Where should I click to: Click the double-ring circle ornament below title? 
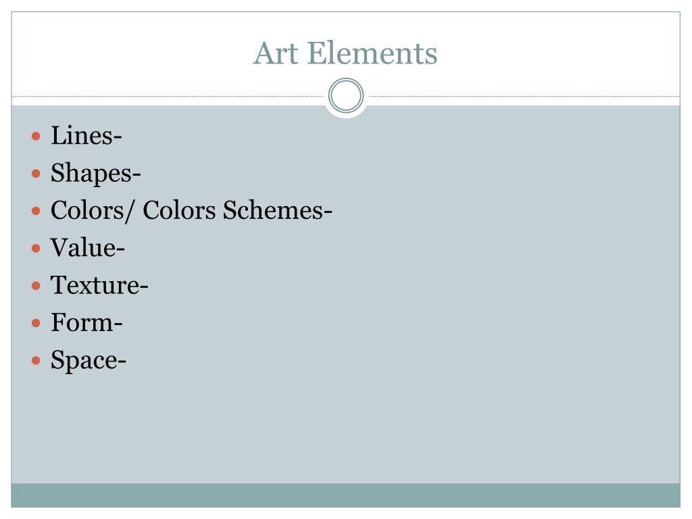click(346, 96)
